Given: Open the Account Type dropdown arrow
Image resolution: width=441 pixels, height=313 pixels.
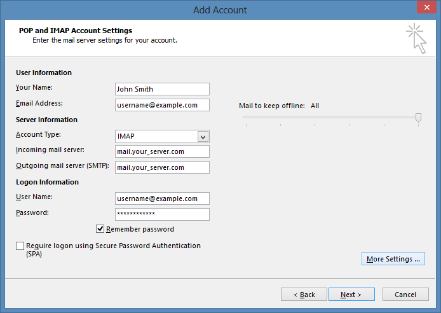Looking at the screenshot, I should tap(203, 137).
